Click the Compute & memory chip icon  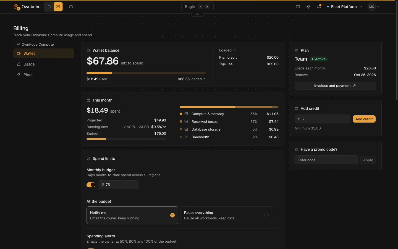(x=186, y=114)
